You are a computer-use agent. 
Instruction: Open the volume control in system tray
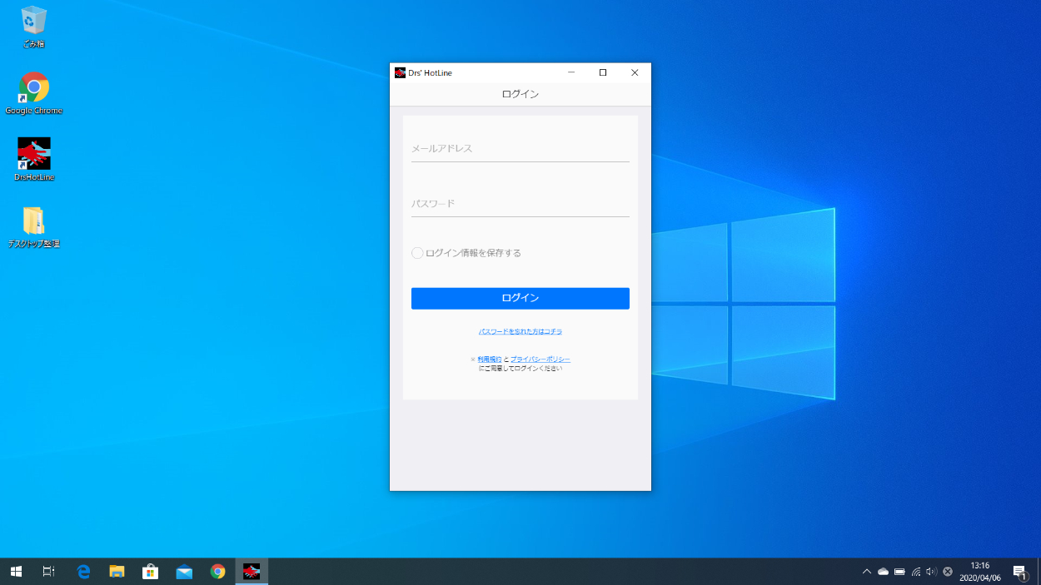pos(931,572)
